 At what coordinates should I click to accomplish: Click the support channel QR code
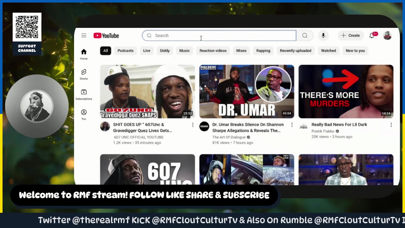(27, 27)
